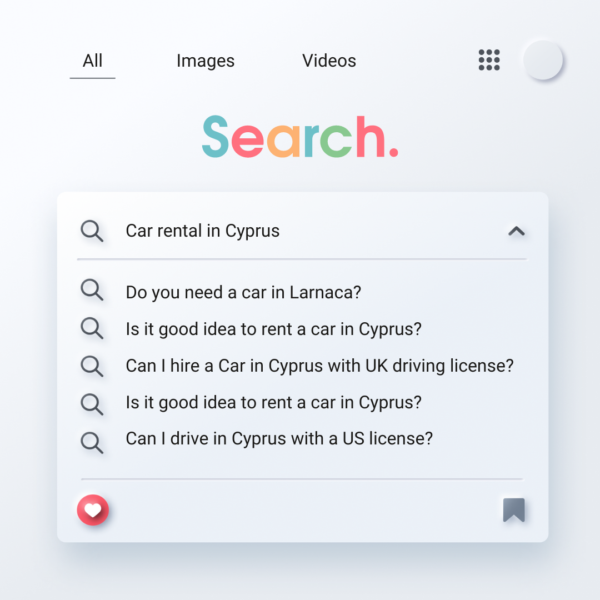Open the Videos tab

[329, 61]
